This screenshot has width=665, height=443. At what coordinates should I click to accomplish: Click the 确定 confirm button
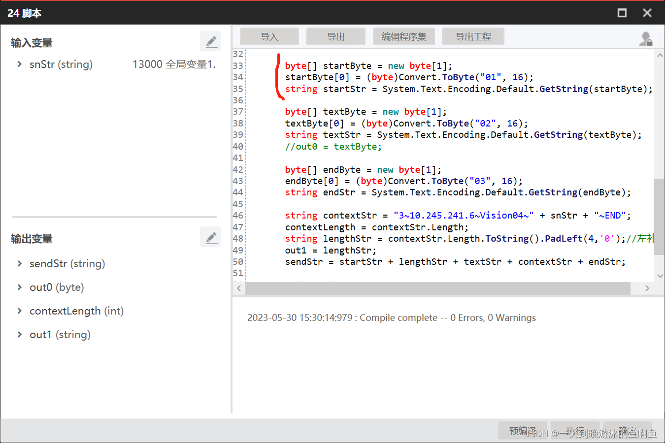pyautogui.click(x=628, y=431)
